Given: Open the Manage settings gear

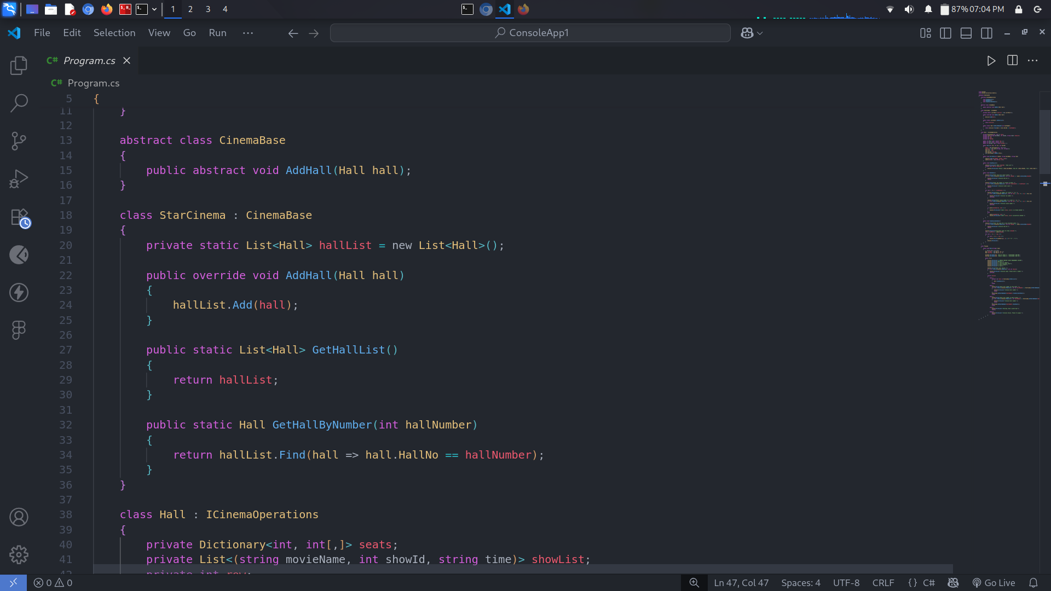Looking at the screenshot, I should [x=19, y=554].
